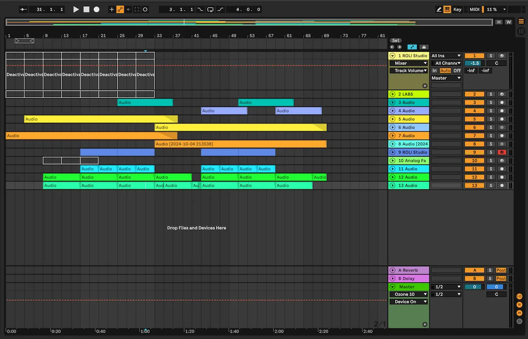528x339 pixels.
Task: Click the H optimize height button
Action: click(499, 22)
